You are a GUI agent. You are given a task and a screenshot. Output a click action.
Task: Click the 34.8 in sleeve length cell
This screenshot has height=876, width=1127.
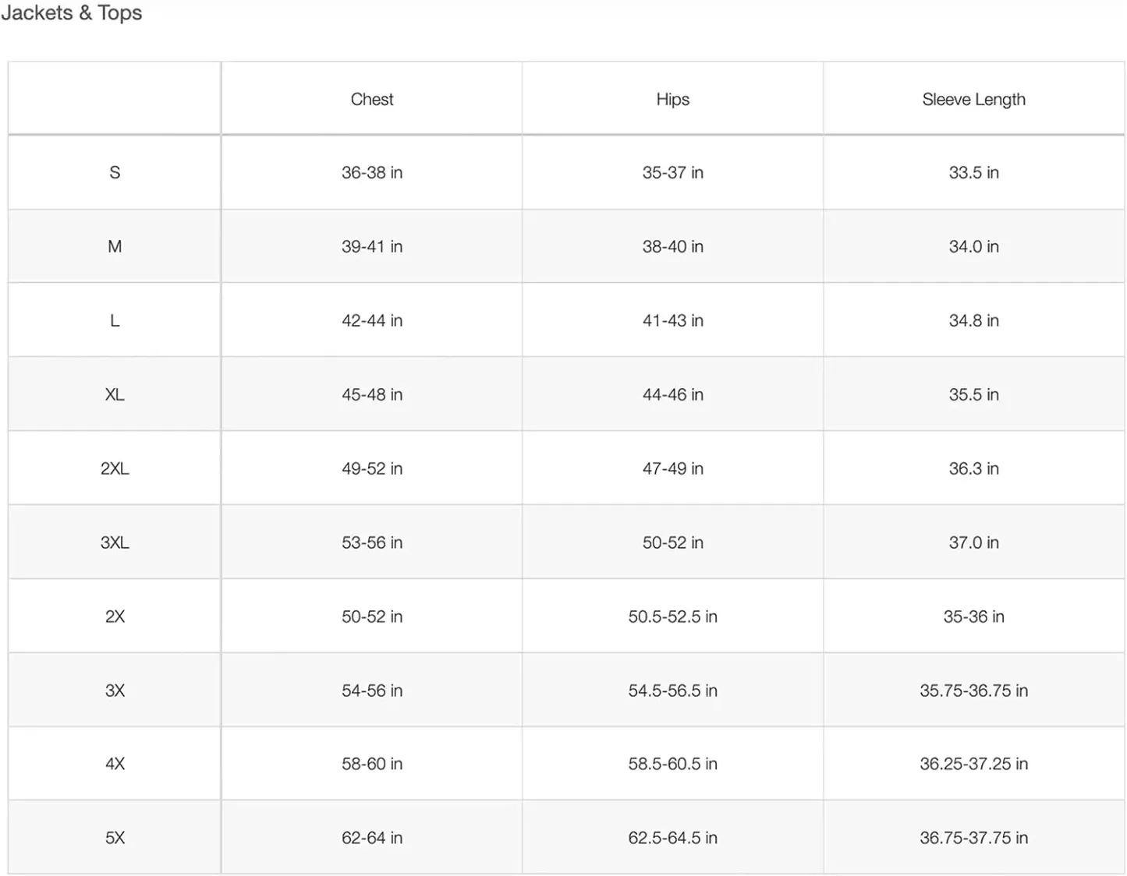973,320
